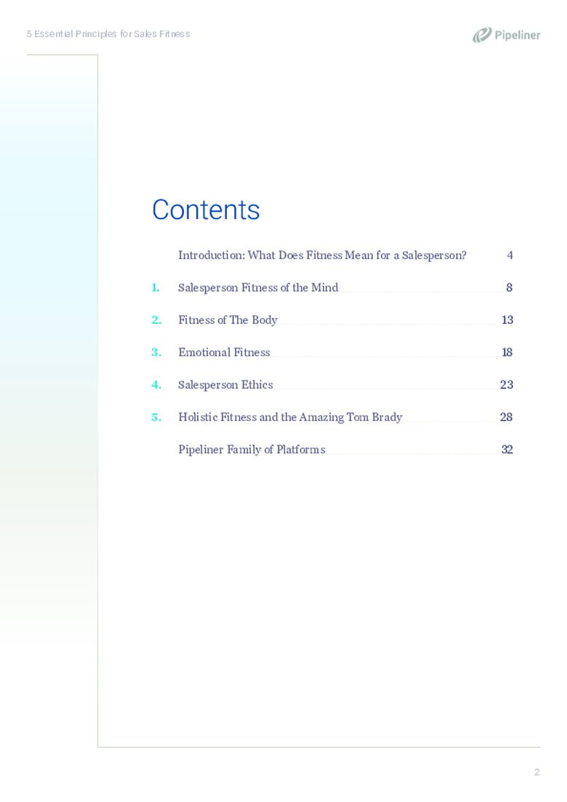
Task: Click the chapter number 3 marker
Action: (x=155, y=352)
